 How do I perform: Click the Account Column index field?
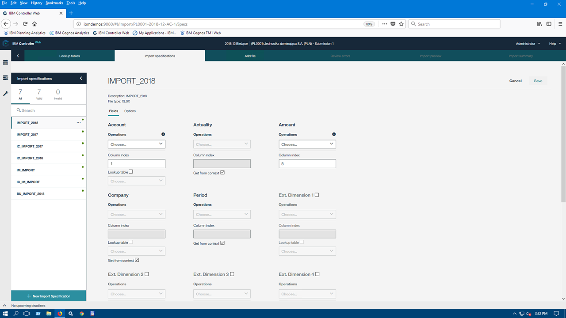pos(137,164)
